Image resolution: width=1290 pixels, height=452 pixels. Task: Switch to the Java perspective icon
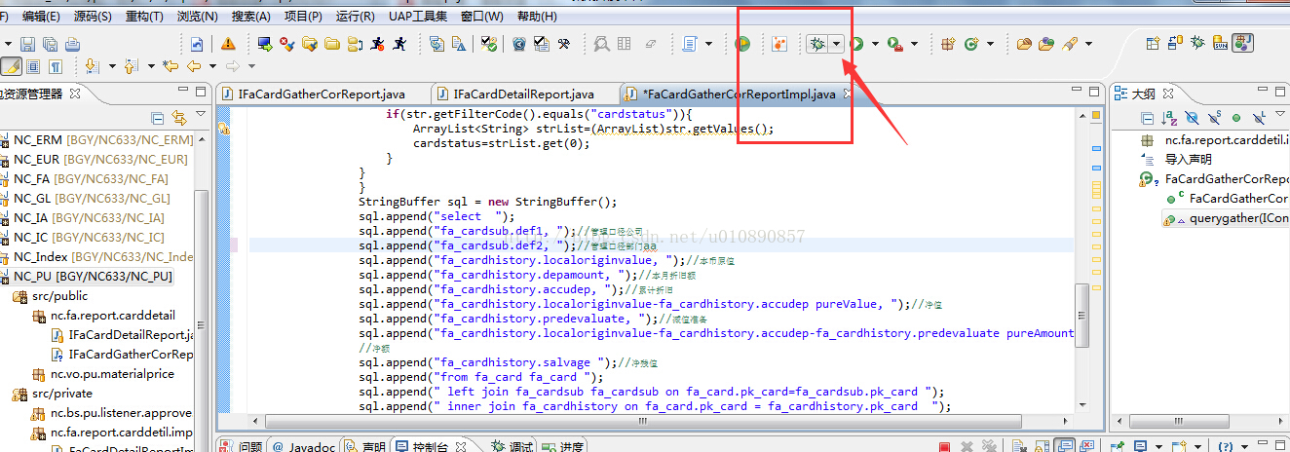1242,43
